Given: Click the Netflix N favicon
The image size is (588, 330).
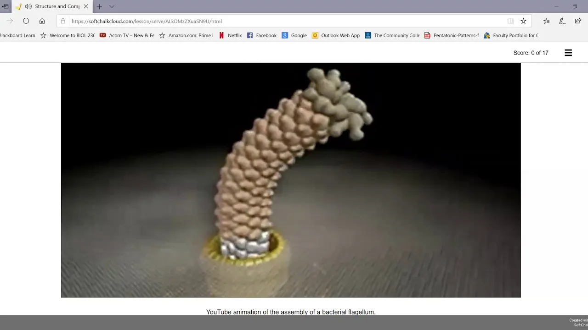Looking at the screenshot, I should (221, 35).
